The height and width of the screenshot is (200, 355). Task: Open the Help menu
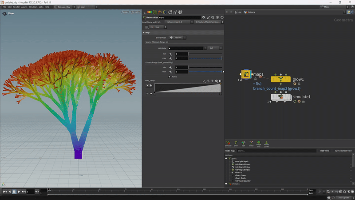coord(47,7)
